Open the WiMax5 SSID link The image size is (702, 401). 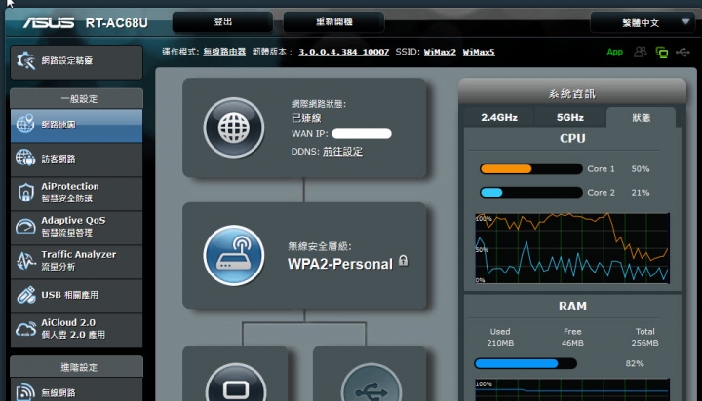479,52
